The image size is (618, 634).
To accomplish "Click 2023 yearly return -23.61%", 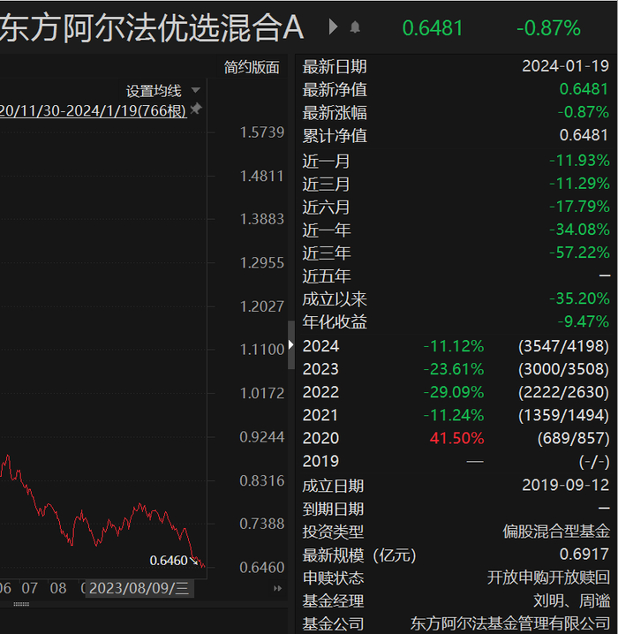I will 454,369.
